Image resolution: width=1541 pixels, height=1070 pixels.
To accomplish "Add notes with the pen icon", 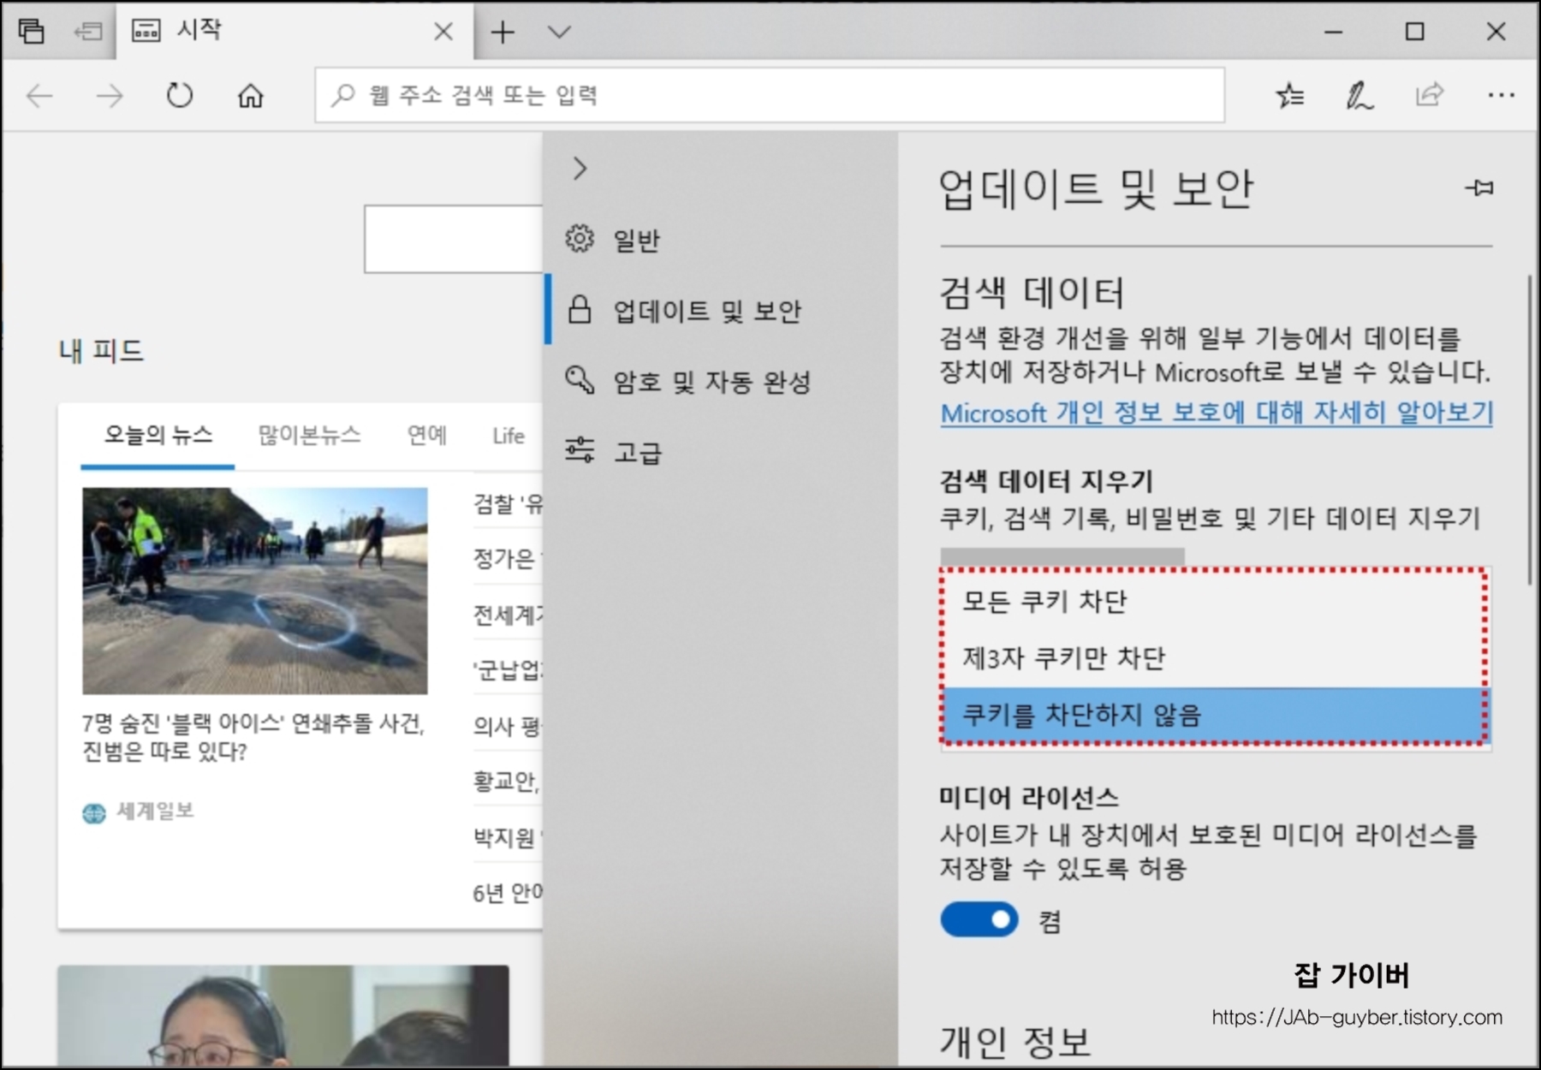I will [1360, 95].
